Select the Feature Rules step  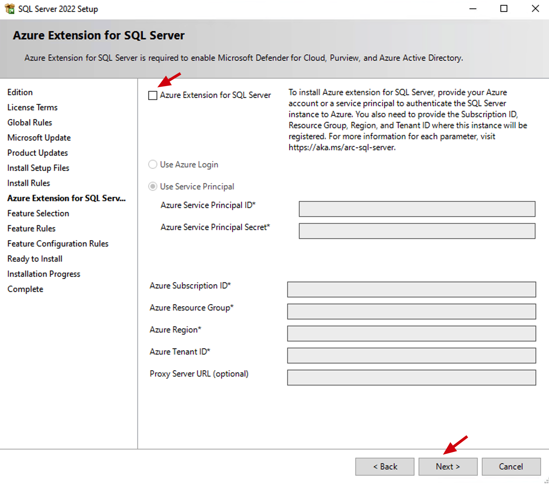tap(31, 229)
